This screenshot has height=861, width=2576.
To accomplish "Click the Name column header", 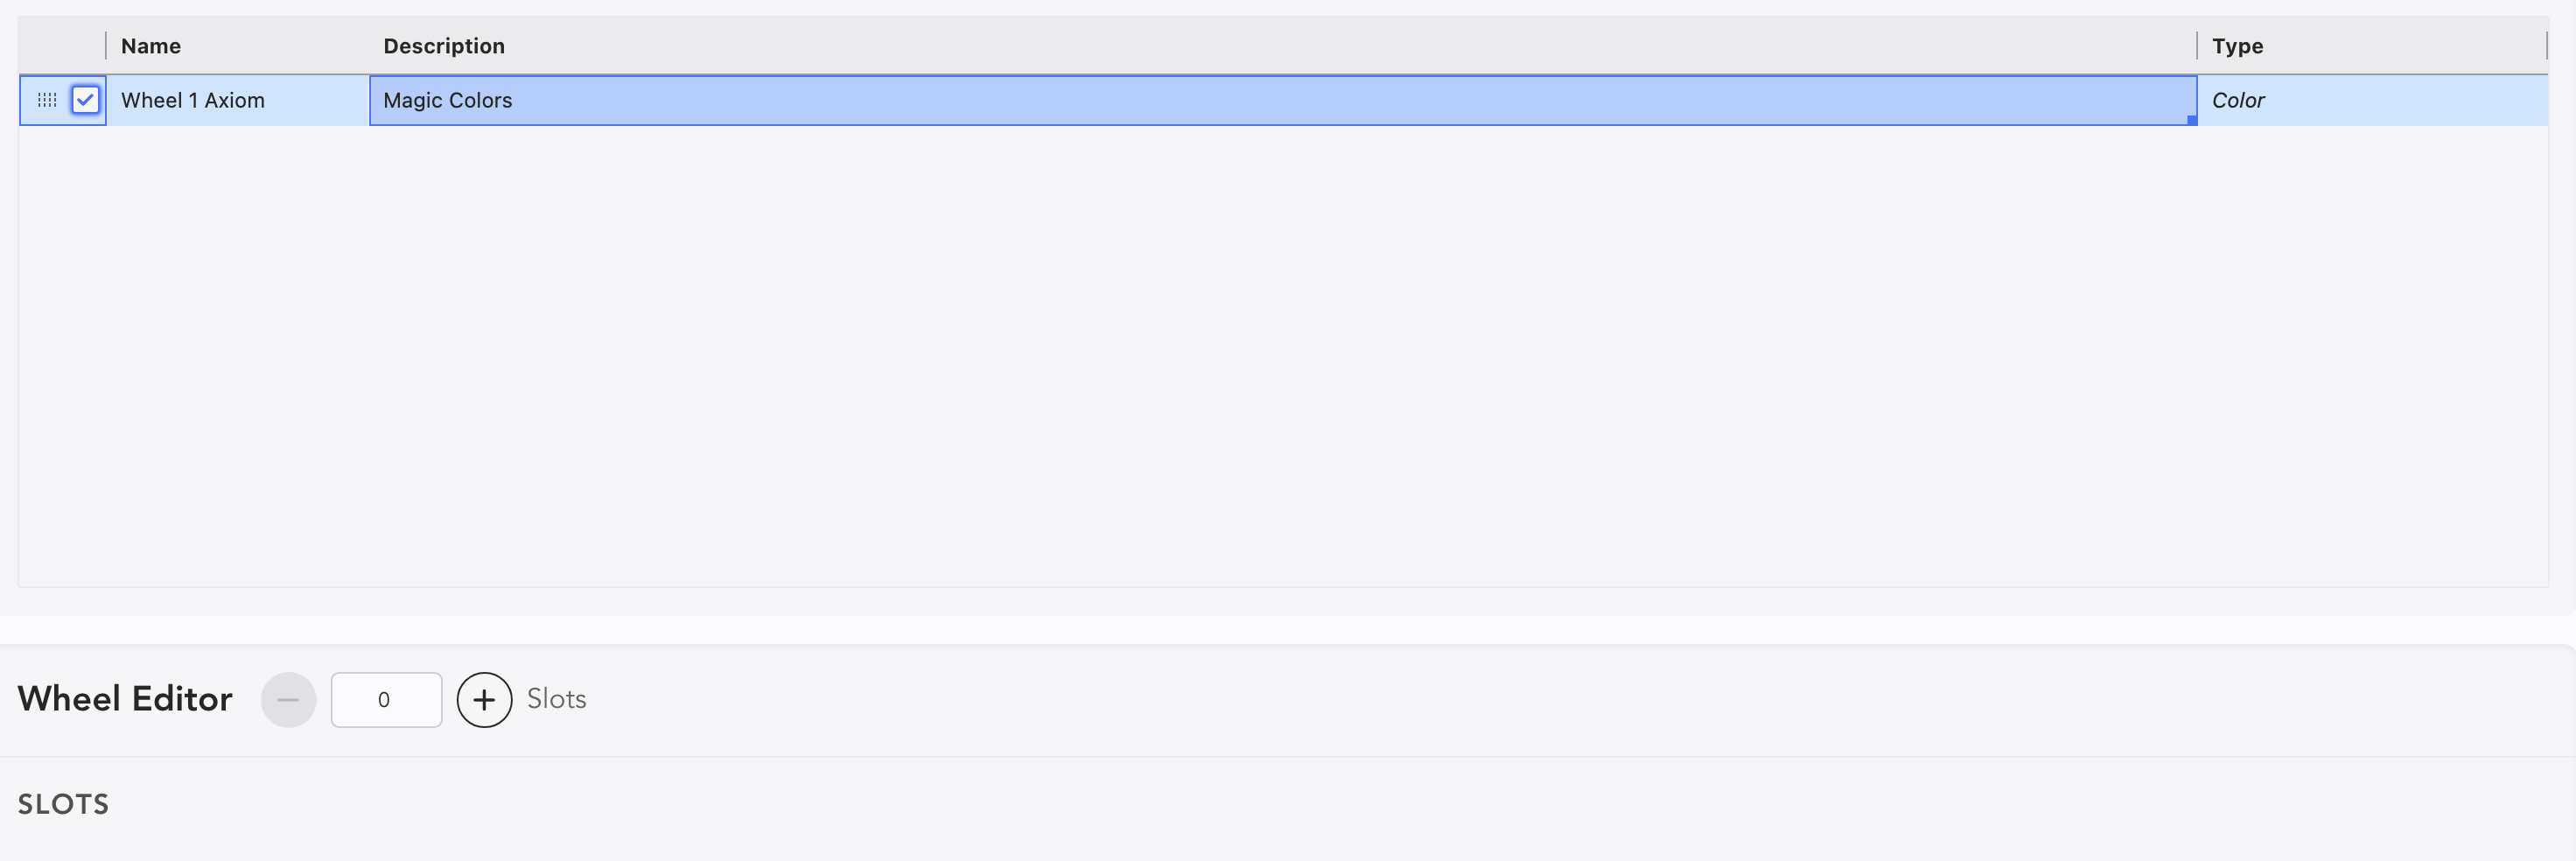I will (x=151, y=46).
